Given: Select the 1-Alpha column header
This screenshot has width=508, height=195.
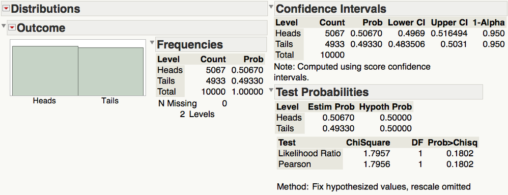Looking at the screenshot, I should click(489, 22).
